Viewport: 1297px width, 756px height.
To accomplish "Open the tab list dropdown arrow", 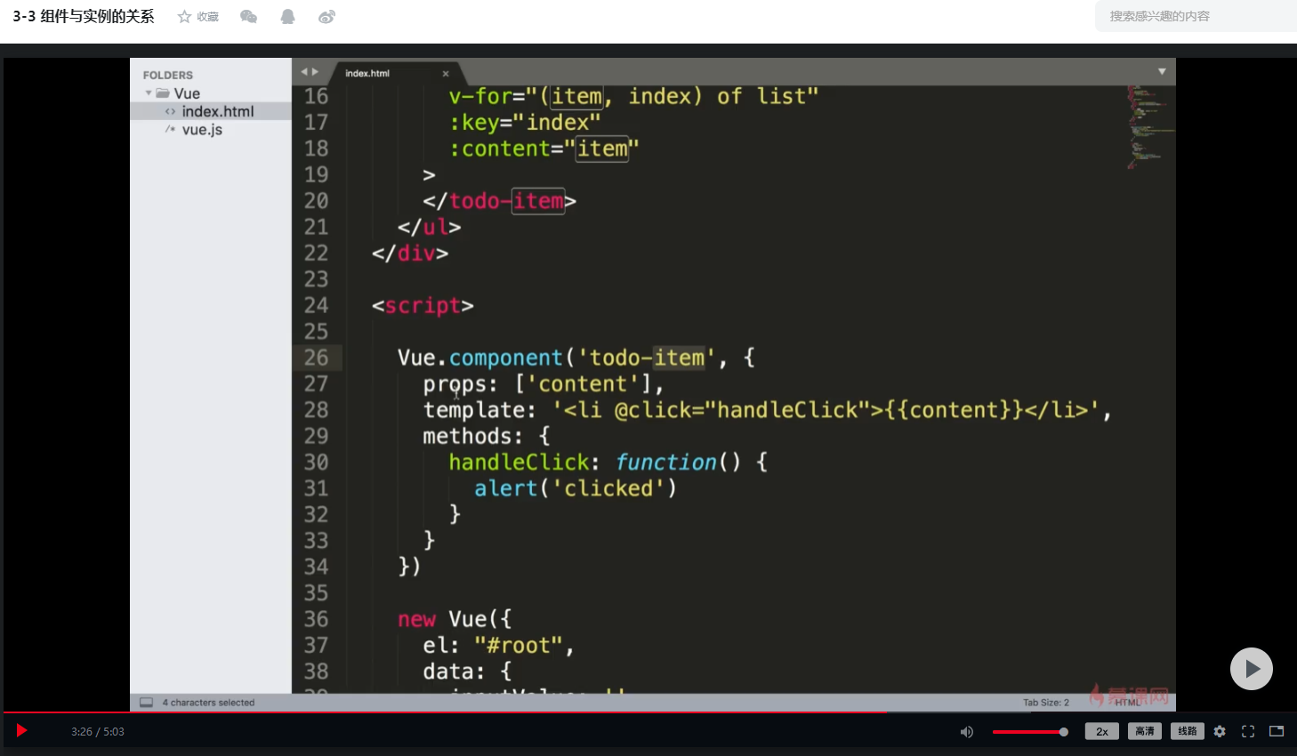I will (x=1162, y=72).
